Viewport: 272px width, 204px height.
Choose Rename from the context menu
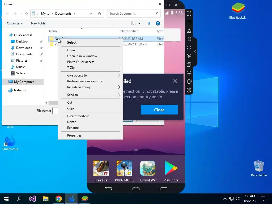pos(91,128)
